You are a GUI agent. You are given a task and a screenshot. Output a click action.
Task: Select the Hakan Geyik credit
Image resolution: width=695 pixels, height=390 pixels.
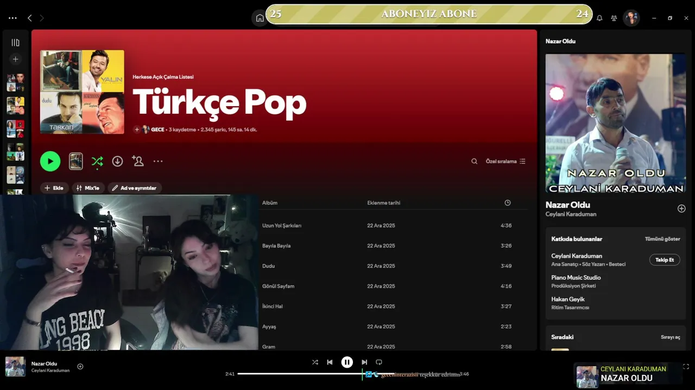coord(567,299)
